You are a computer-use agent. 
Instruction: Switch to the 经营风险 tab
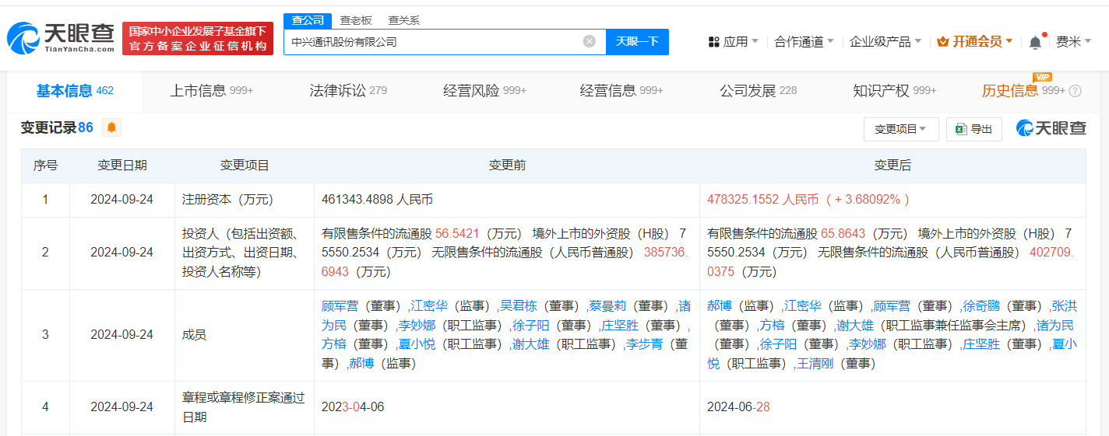click(x=485, y=91)
